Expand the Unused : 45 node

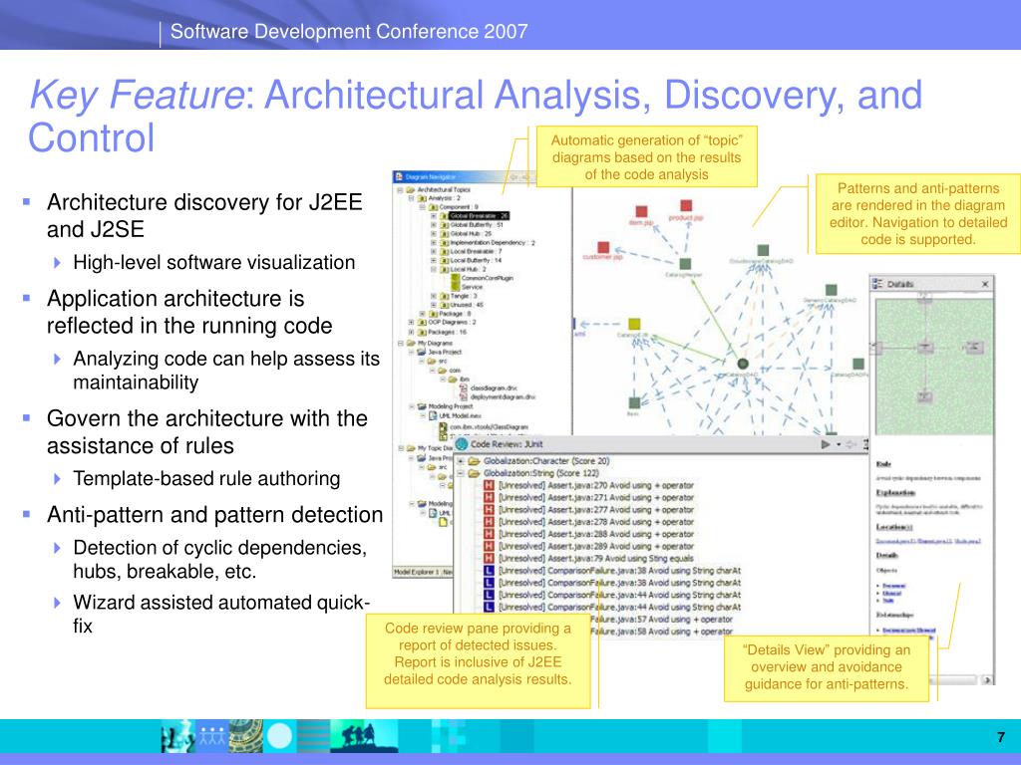coord(434,305)
